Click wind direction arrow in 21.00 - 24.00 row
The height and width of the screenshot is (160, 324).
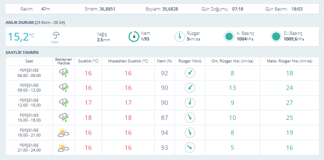[190, 147]
